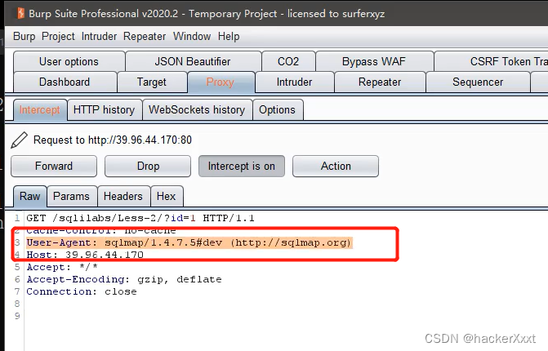Switch to the Target tab
Screen dimensions: 548x351
click(x=152, y=82)
